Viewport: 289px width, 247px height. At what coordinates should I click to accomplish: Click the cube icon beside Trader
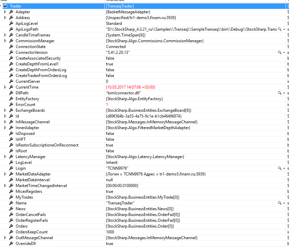tap(5, 6)
